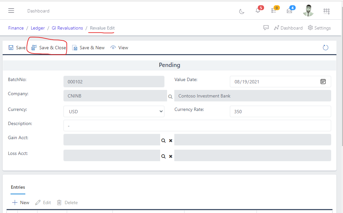Click the Save icon in the toolbar
Image resolution: width=343 pixels, height=213 pixels.
click(x=10, y=47)
